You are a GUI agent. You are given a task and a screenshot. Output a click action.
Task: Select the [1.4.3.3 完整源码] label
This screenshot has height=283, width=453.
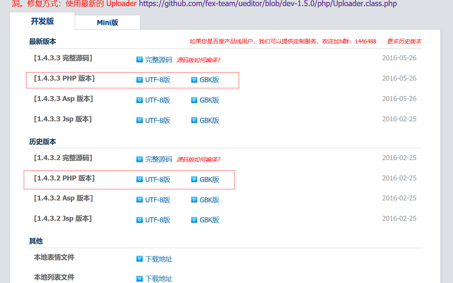pos(63,58)
